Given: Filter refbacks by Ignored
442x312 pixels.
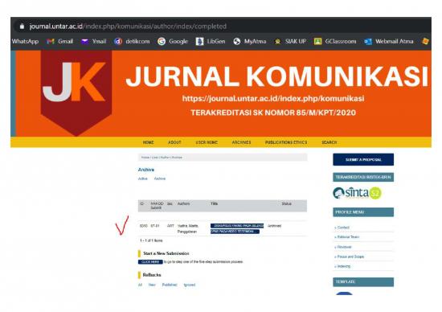Looking at the screenshot, I should (x=190, y=285).
